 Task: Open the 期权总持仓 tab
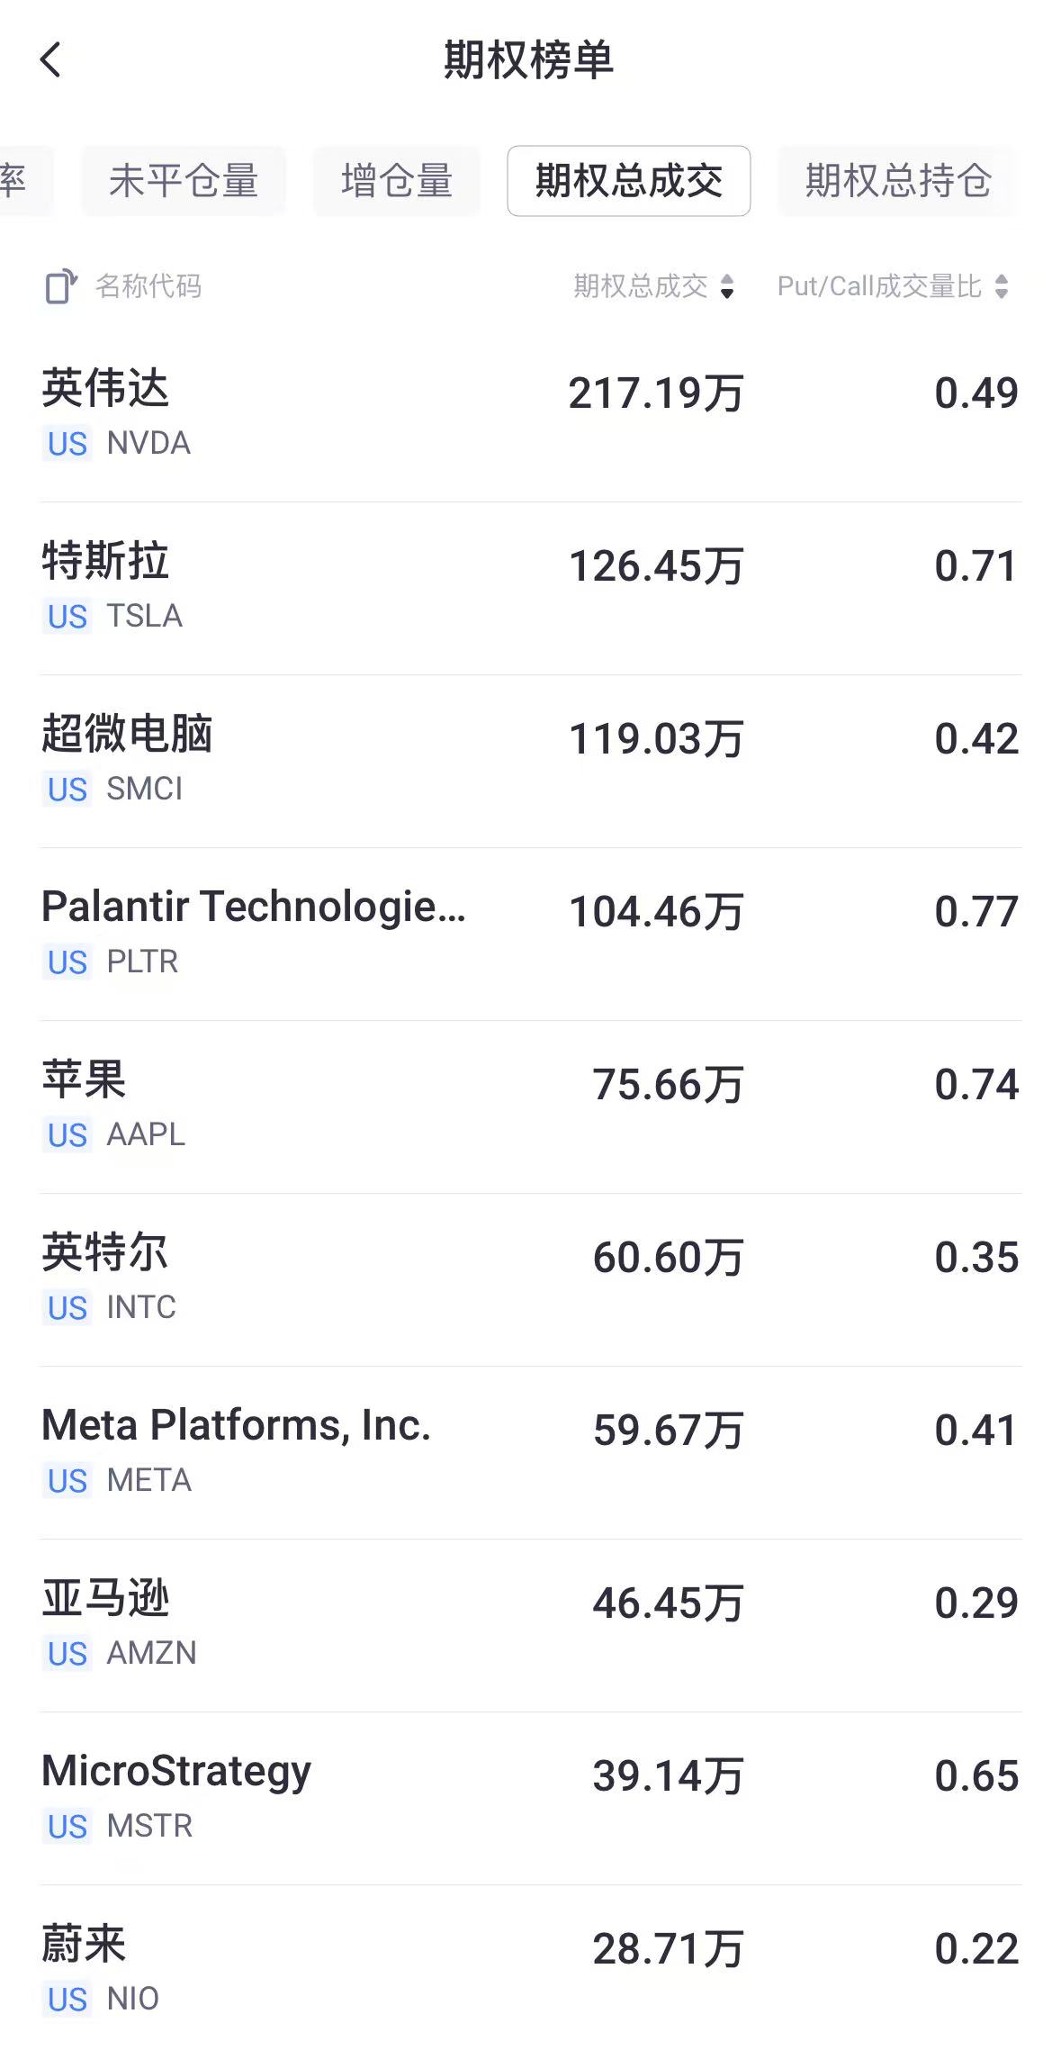[897, 181]
